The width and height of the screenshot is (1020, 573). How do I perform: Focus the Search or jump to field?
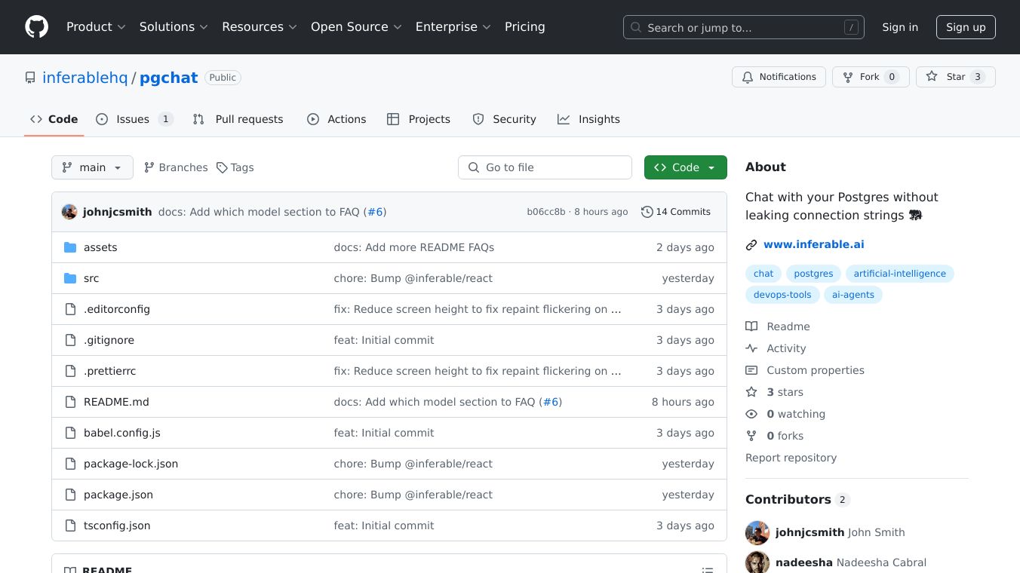tap(743, 27)
